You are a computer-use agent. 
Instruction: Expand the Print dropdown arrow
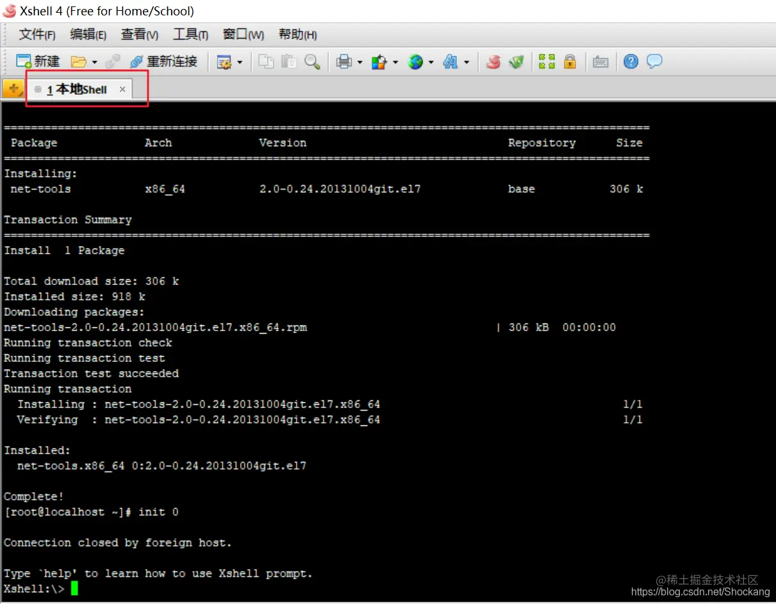pos(359,62)
